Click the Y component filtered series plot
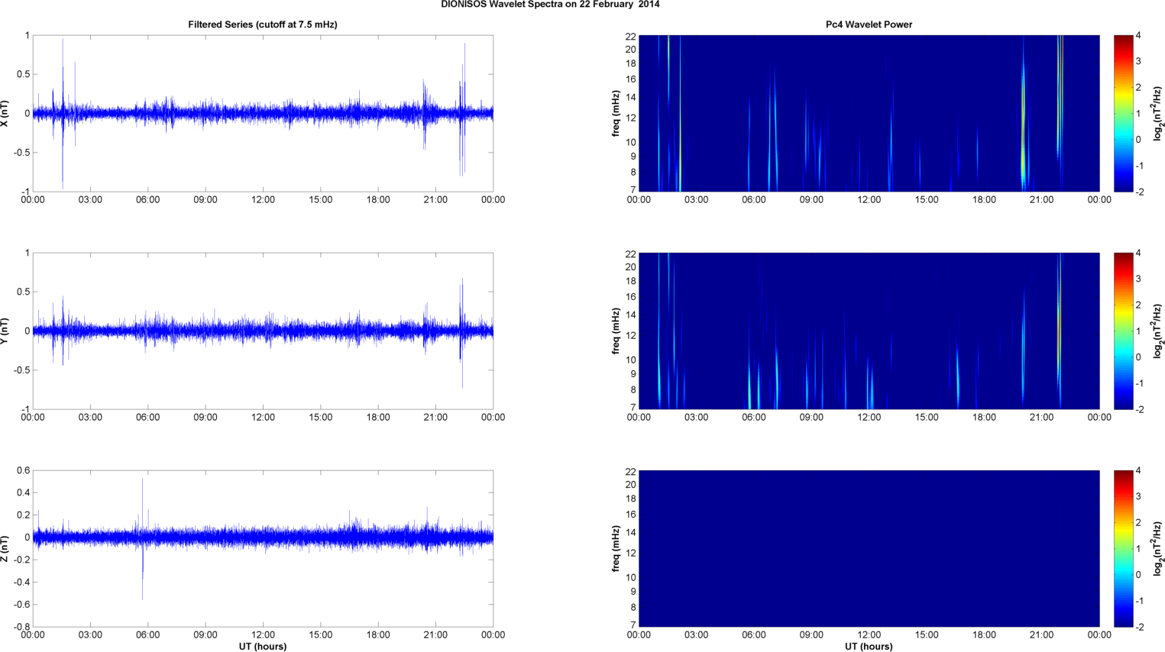Screen dimensions: 1165x652 pyautogui.click(x=263, y=331)
